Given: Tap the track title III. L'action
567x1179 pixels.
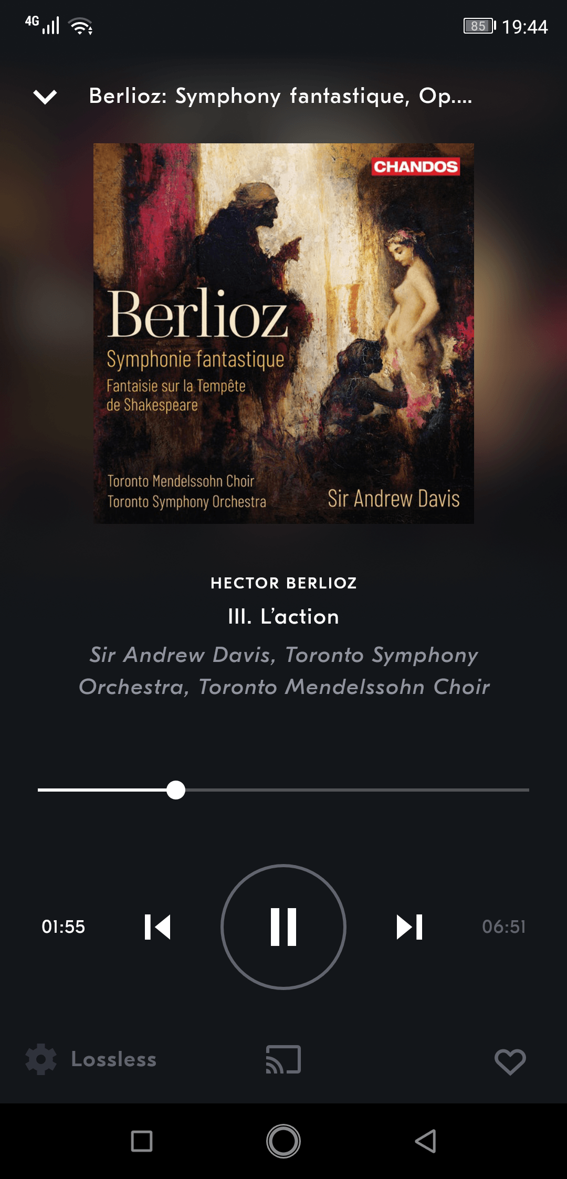Looking at the screenshot, I should click(283, 616).
